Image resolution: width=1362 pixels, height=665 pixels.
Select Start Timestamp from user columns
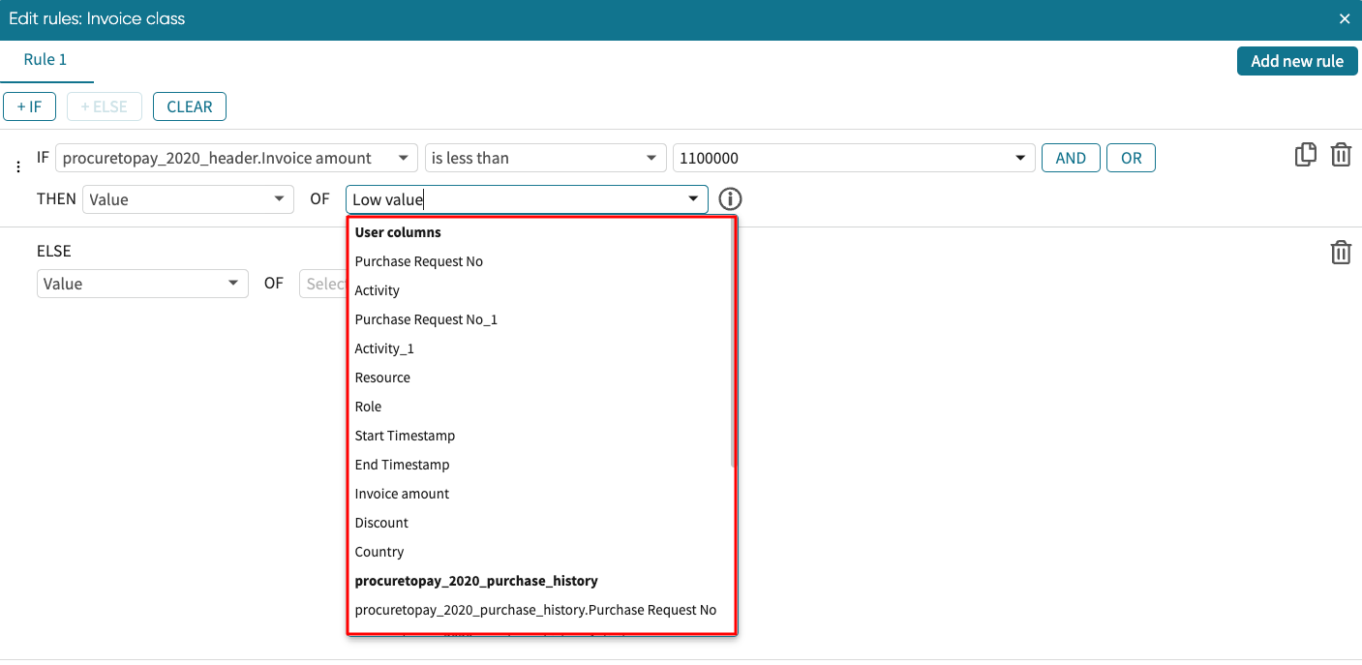(x=405, y=436)
